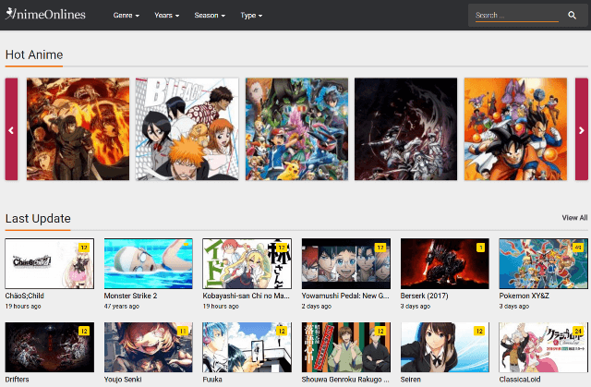Click the Yowamushi Pedal: New G... title
591x387 pixels.
point(345,296)
